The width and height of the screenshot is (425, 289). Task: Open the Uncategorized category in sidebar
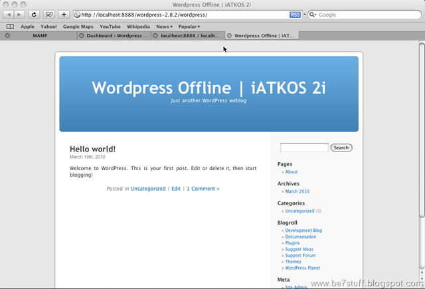click(x=299, y=211)
